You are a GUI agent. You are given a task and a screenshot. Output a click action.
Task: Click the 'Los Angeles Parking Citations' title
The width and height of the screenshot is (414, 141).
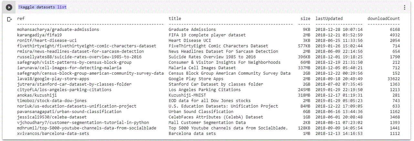point(205,90)
